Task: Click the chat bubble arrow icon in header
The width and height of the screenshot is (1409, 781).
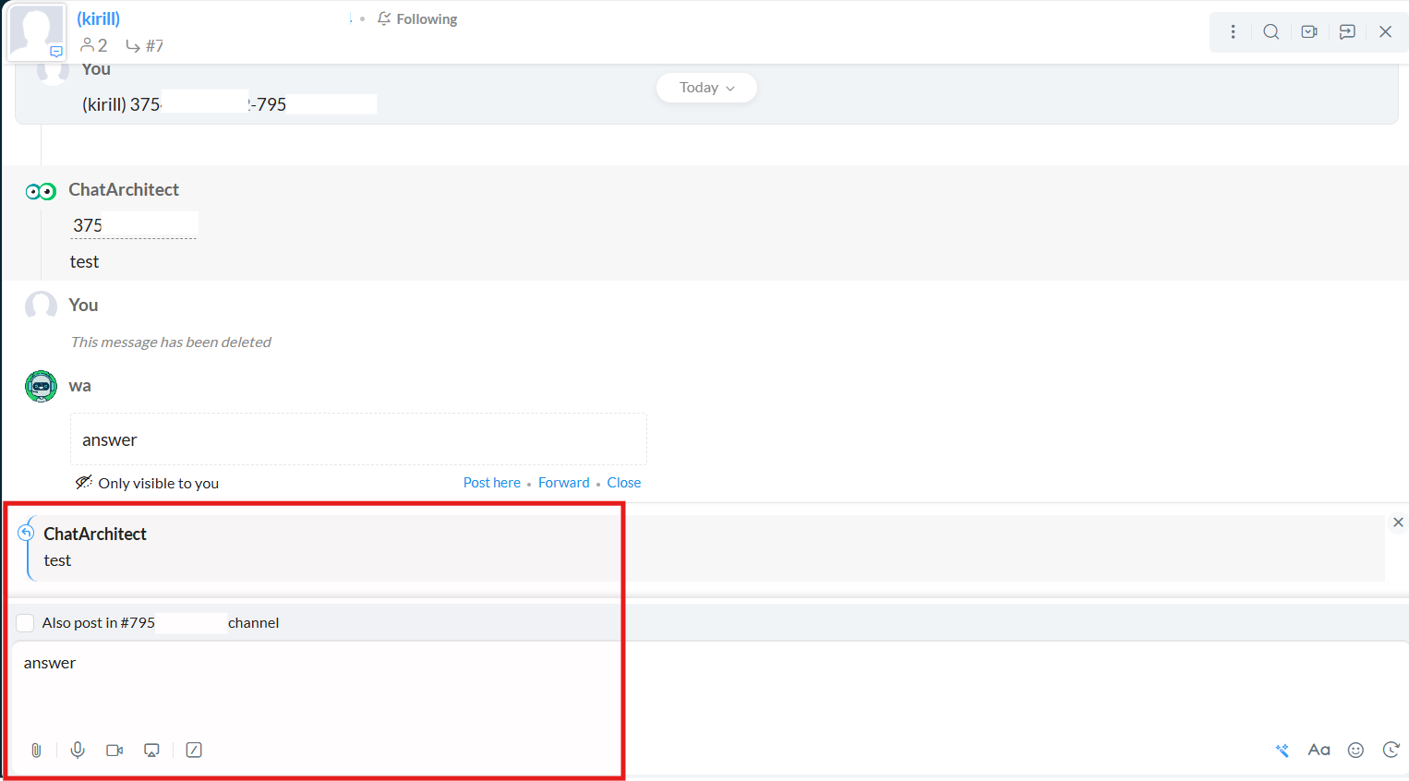Action: click(x=1347, y=32)
